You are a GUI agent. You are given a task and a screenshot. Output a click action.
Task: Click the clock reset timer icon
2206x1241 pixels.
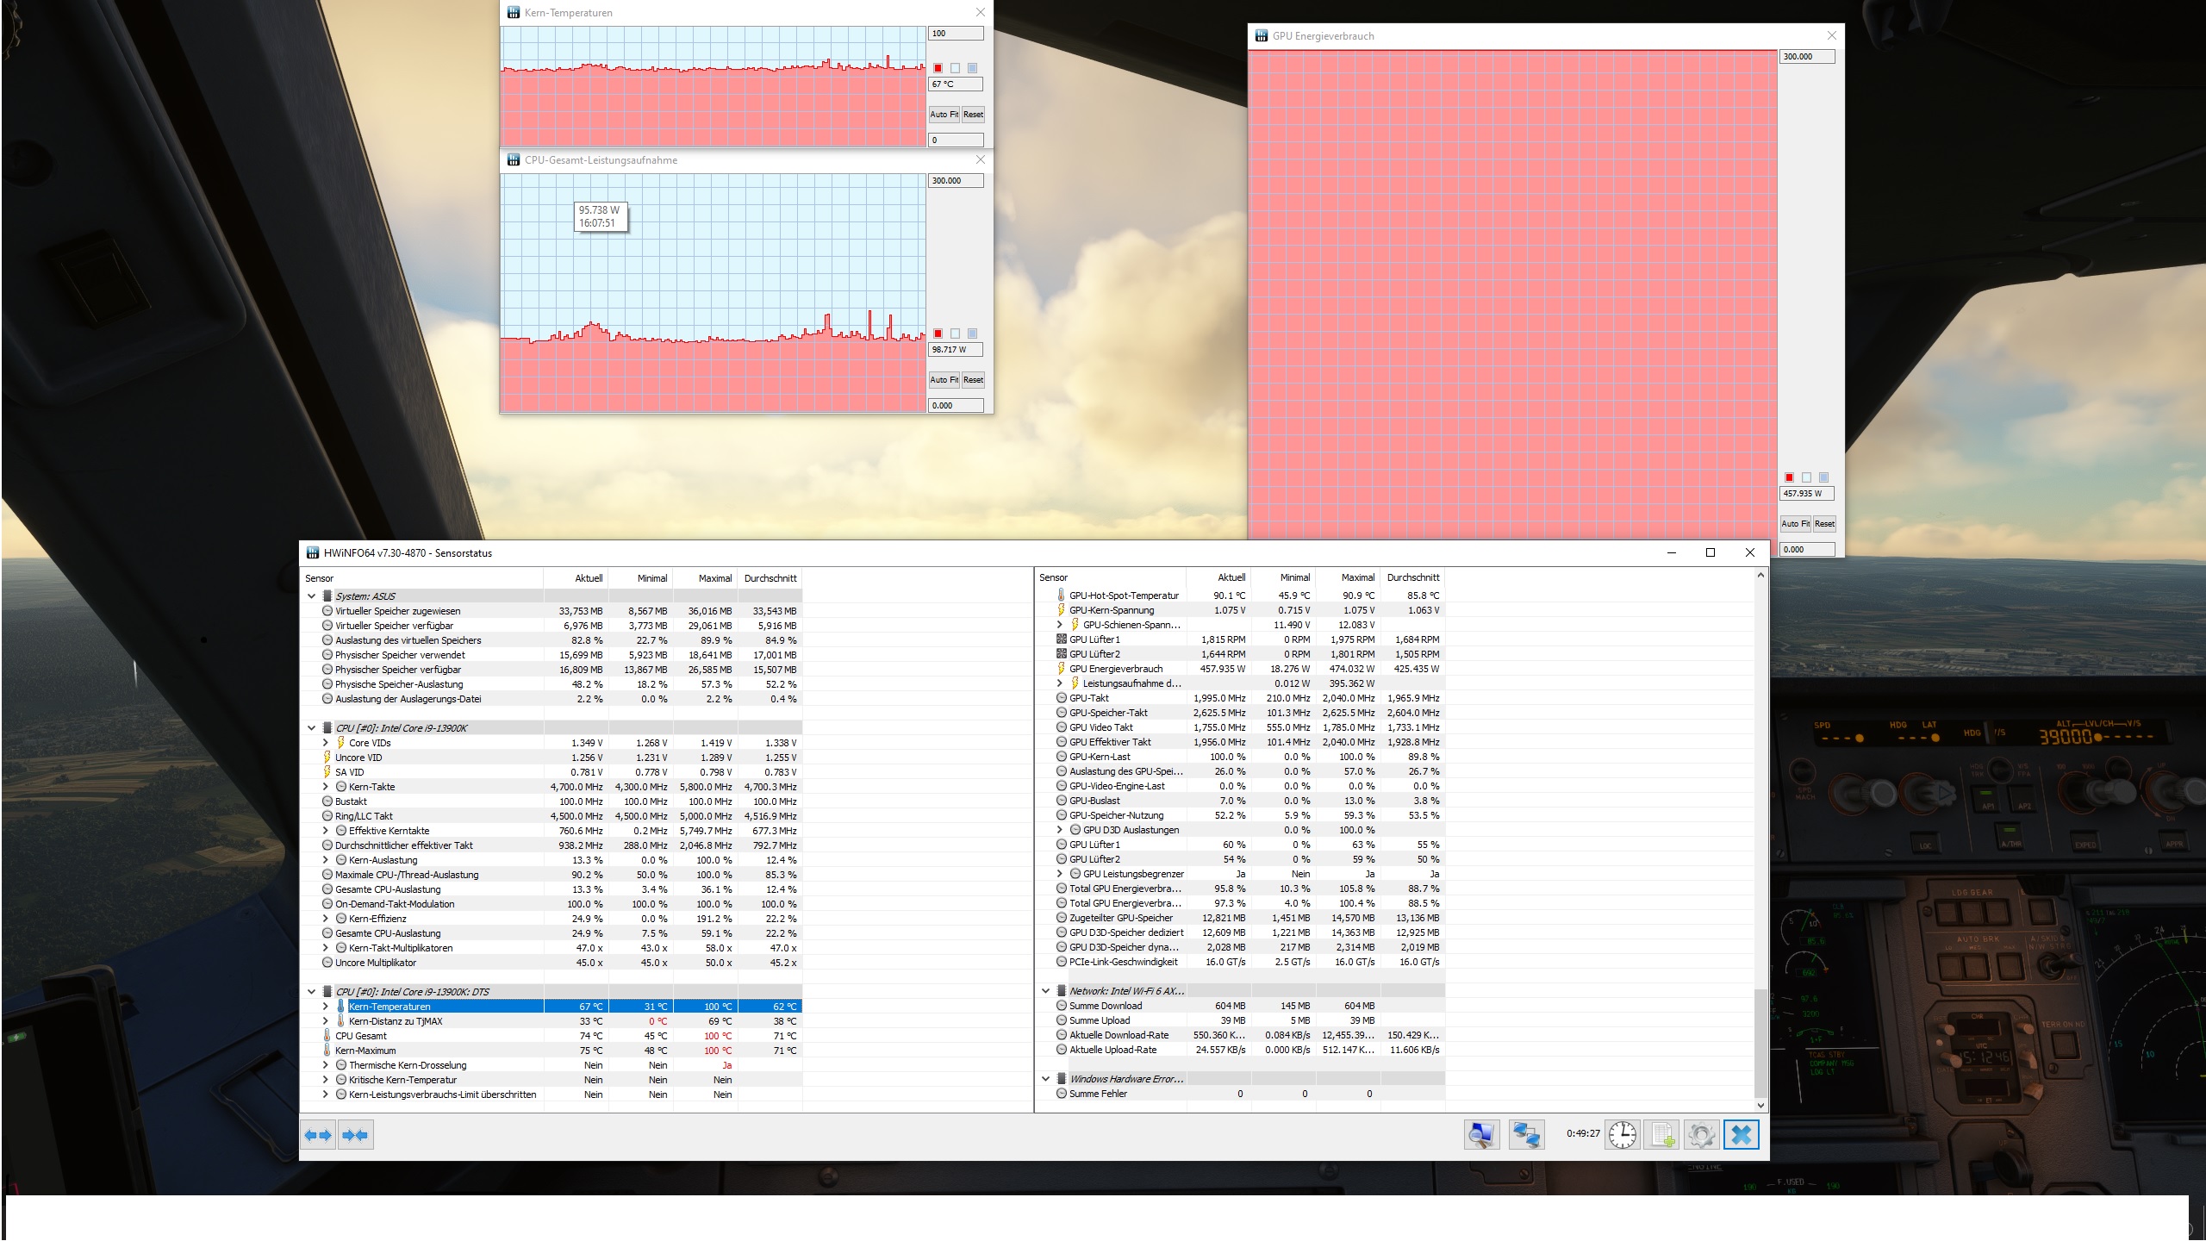1622,1134
